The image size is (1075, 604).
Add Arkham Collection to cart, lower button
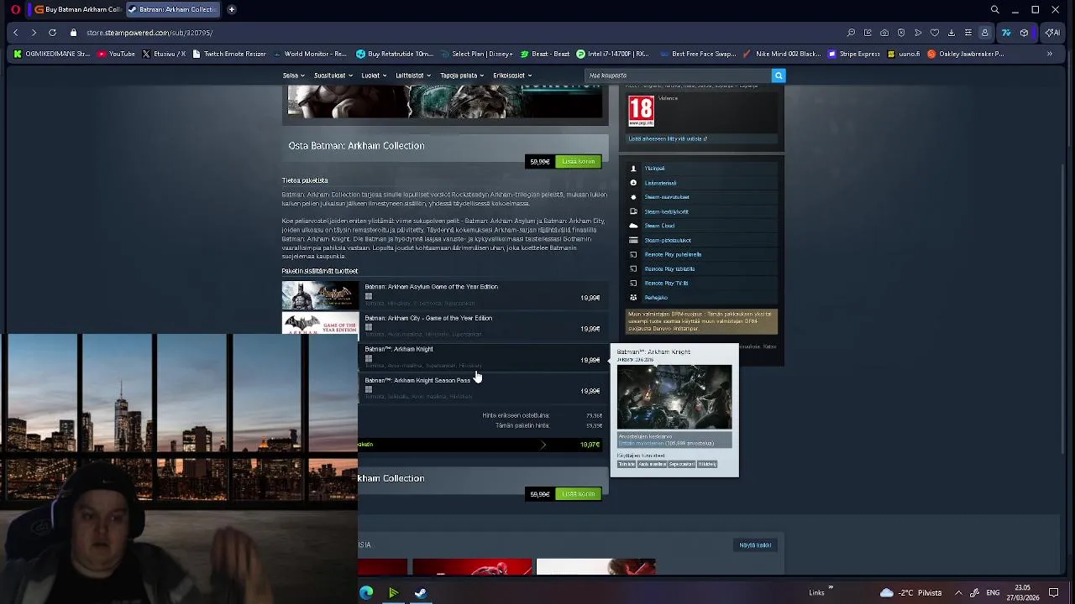click(x=578, y=493)
